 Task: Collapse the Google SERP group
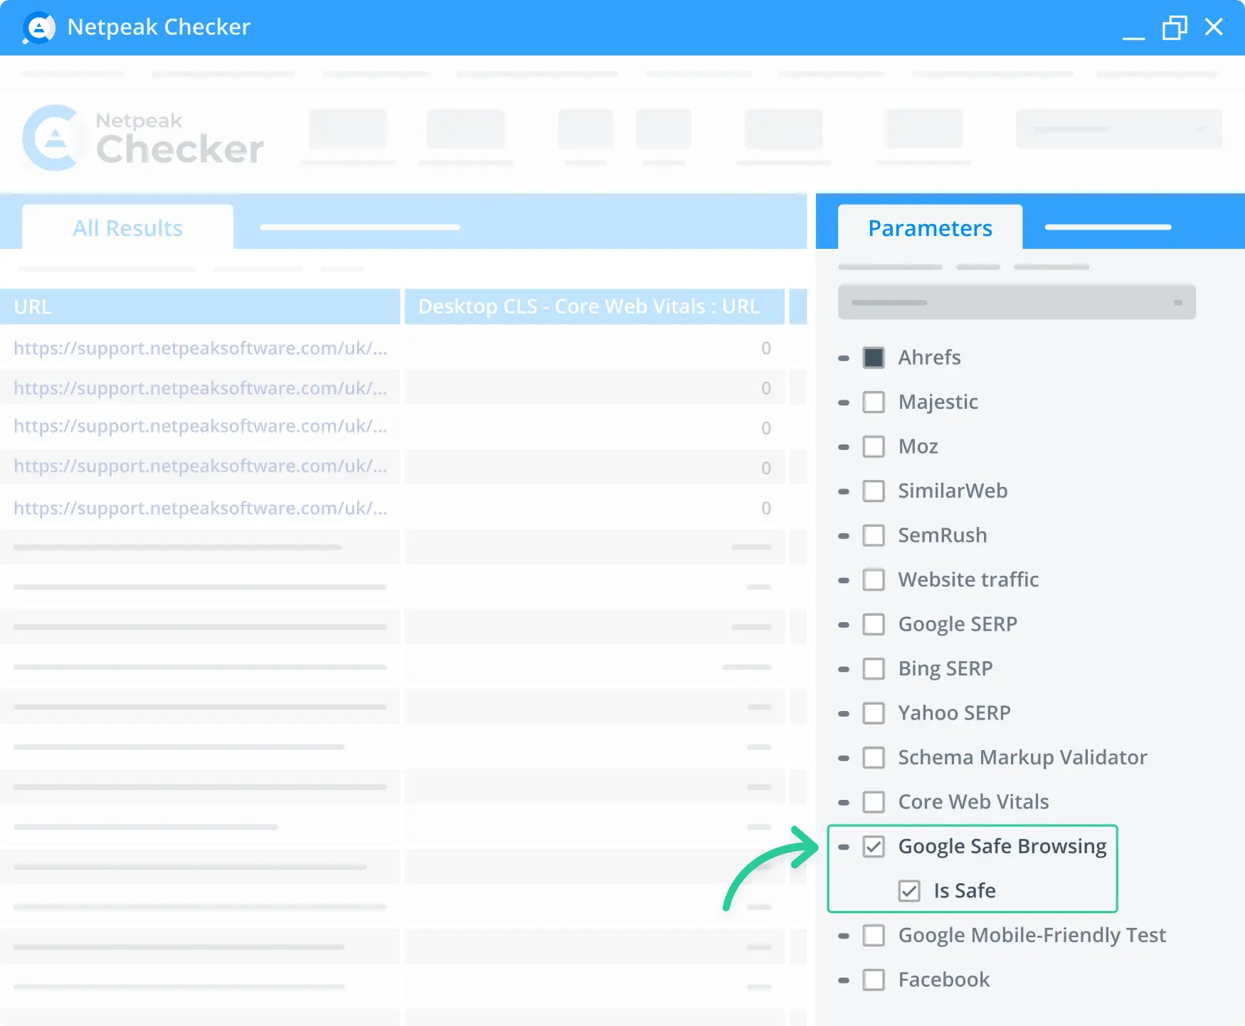pyautogui.click(x=844, y=625)
